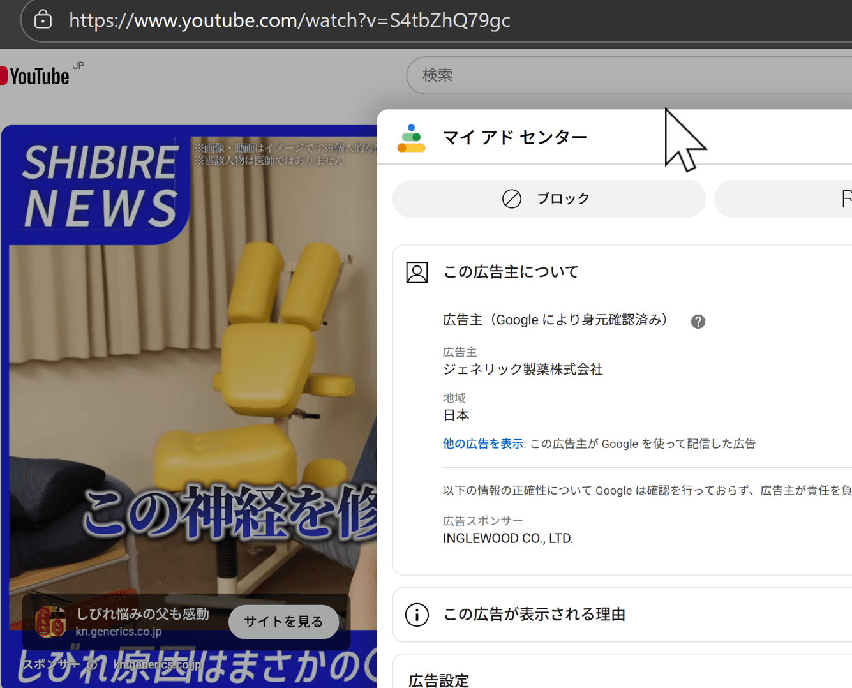Image resolution: width=852 pixels, height=688 pixels.
Task: Click the サイトを見る button
Action: (x=283, y=622)
